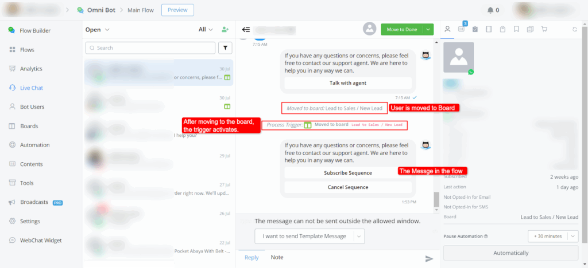Switch to the Note tab

tap(277, 257)
